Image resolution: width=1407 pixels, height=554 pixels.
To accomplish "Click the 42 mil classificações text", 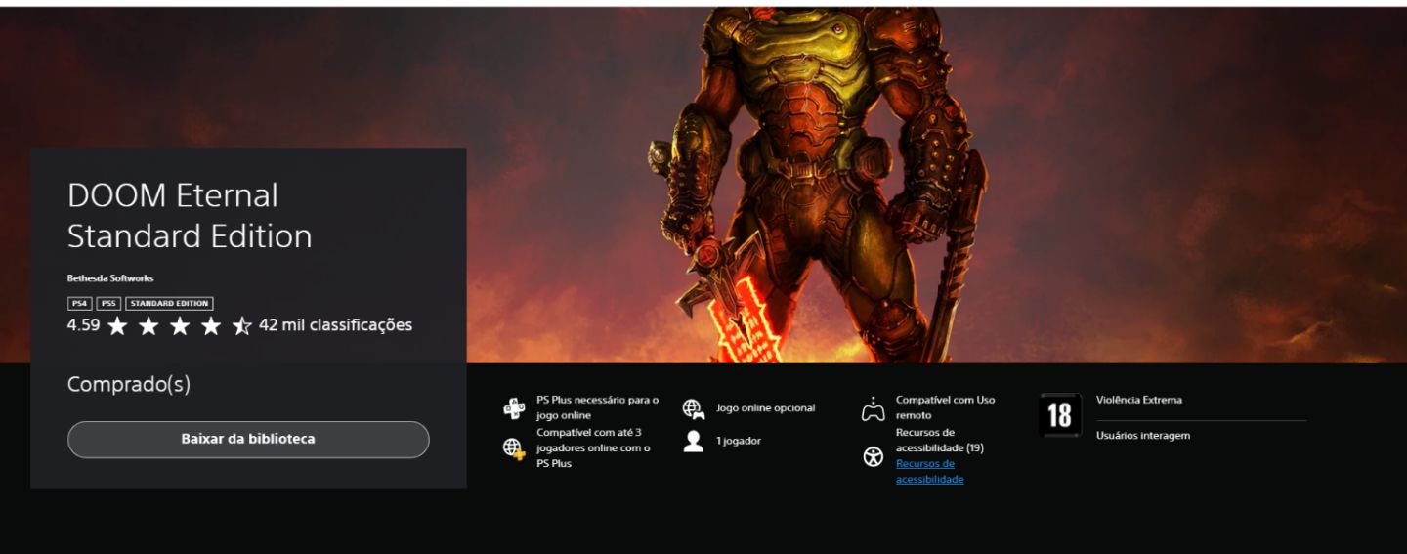I will [335, 325].
